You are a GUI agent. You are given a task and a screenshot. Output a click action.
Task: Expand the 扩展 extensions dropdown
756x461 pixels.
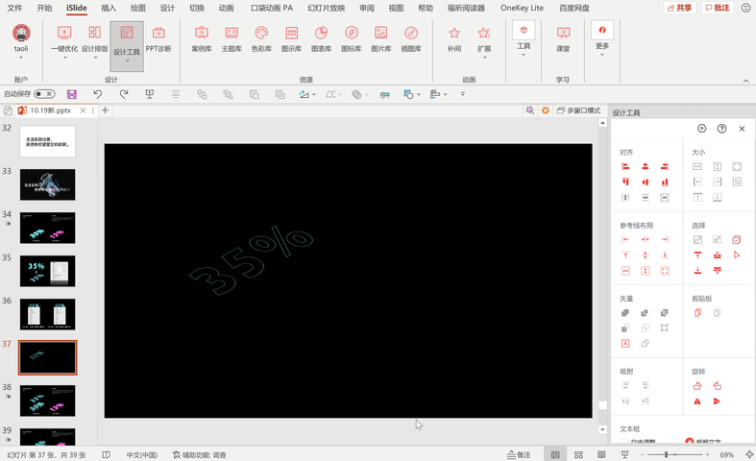tap(484, 58)
